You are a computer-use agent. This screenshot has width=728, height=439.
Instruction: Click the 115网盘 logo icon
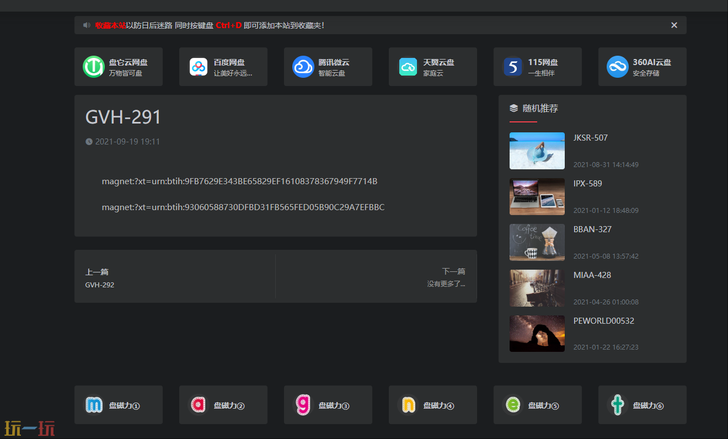tap(513, 67)
